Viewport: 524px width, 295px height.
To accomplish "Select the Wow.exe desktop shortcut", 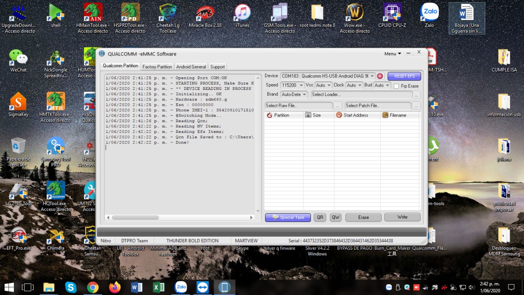I will coord(355,19).
